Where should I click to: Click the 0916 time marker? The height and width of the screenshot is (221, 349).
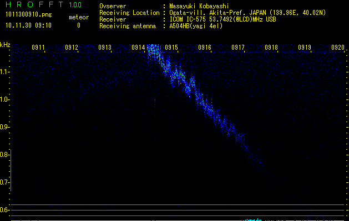click(205, 48)
